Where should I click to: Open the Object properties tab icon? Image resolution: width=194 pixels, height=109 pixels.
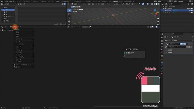click(x=162, y=60)
